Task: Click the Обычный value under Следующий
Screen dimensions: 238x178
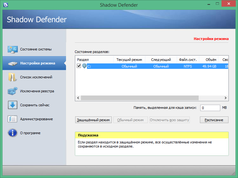Action: click(161, 66)
